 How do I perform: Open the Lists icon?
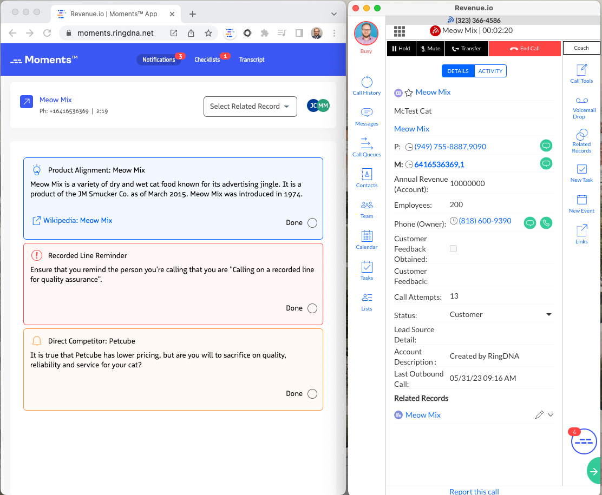[367, 302]
